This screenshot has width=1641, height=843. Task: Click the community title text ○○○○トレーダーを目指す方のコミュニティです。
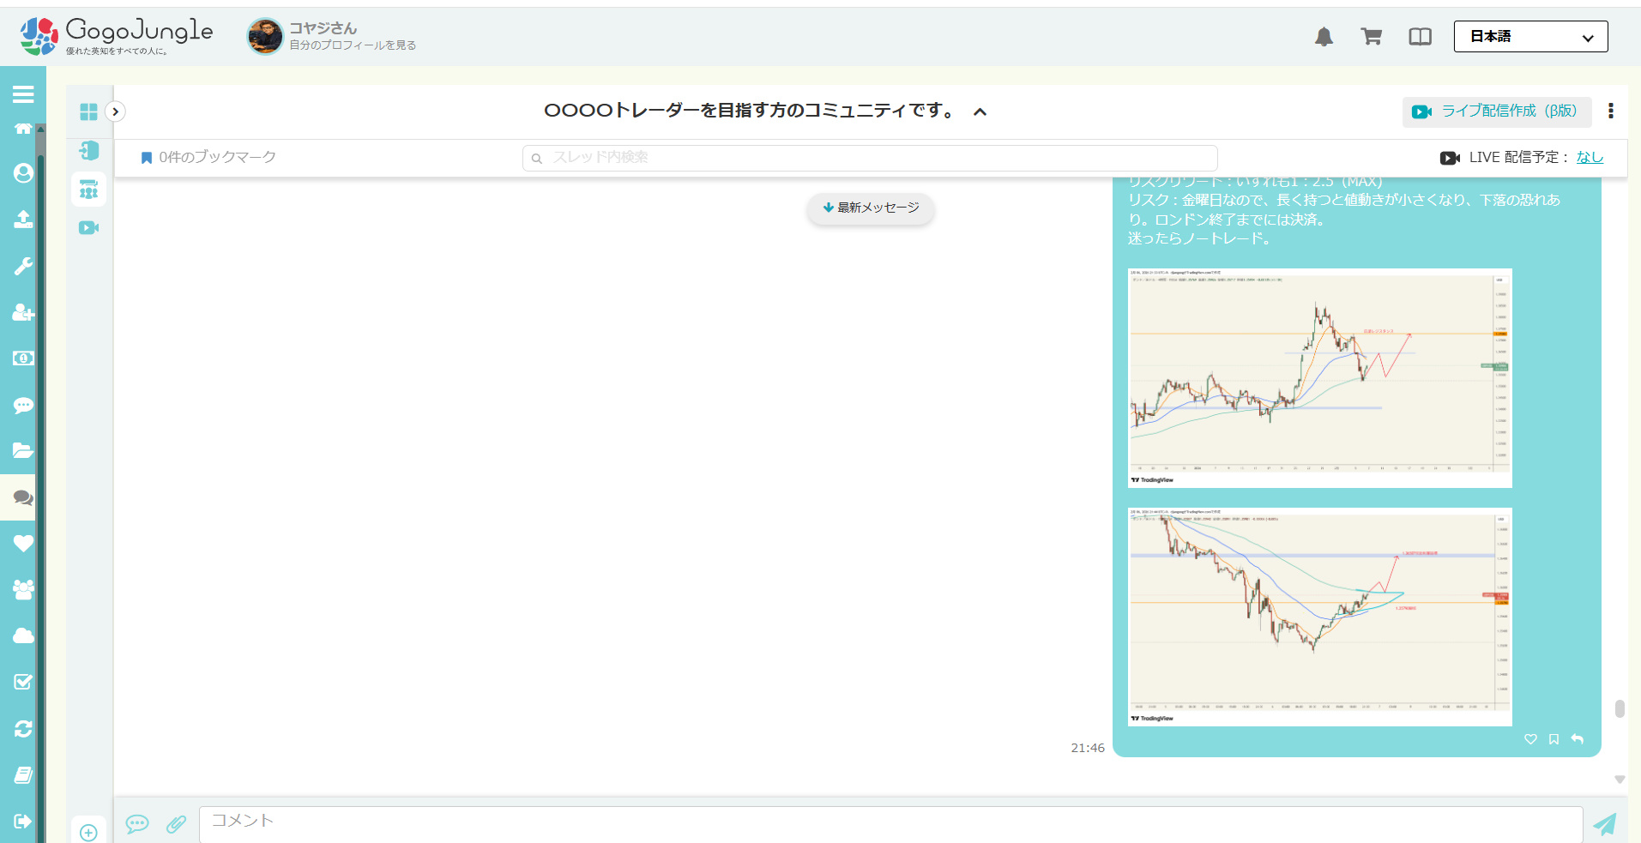pyautogui.click(x=751, y=111)
